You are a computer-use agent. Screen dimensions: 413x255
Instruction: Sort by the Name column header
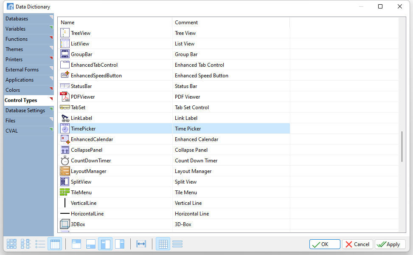pyautogui.click(x=115, y=23)
